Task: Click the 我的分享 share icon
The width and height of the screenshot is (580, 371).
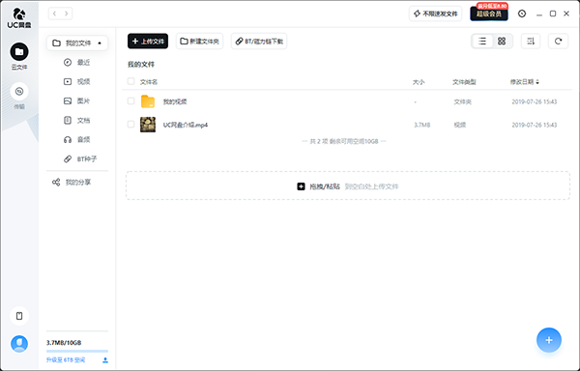Action: tap(56, 183)
